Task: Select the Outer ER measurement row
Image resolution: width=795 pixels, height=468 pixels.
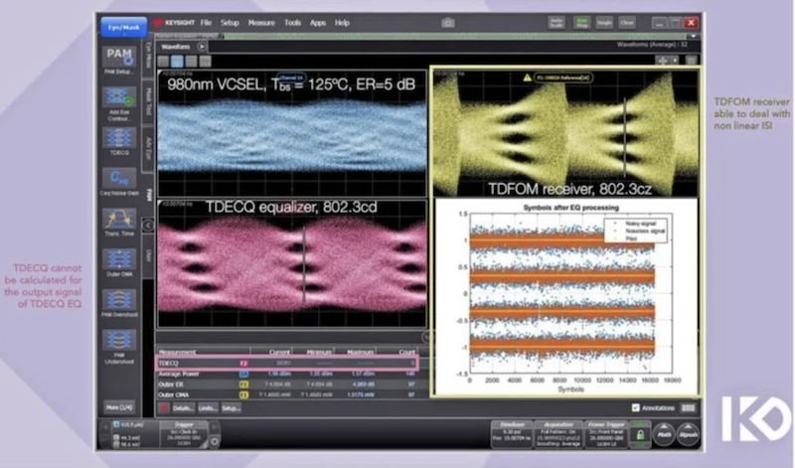Action: (286, 385)
